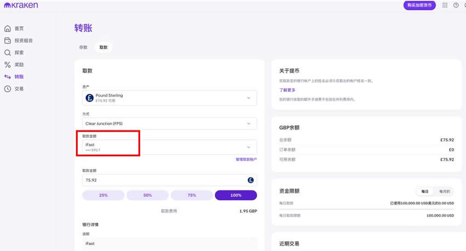The image size is (466, 251).
Task: Click the 购买加密货币 button
Action: [x=419, y=5]
